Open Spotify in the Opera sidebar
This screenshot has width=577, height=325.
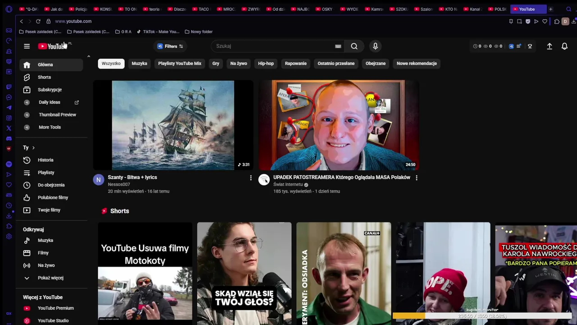point(9,164)
